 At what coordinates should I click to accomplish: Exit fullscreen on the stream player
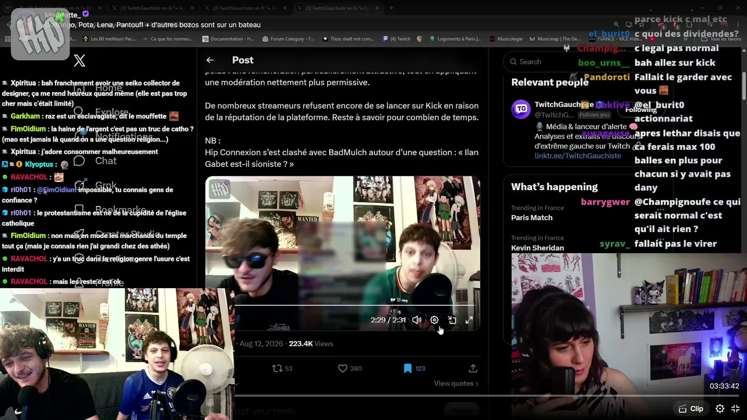tap(735, 409)
